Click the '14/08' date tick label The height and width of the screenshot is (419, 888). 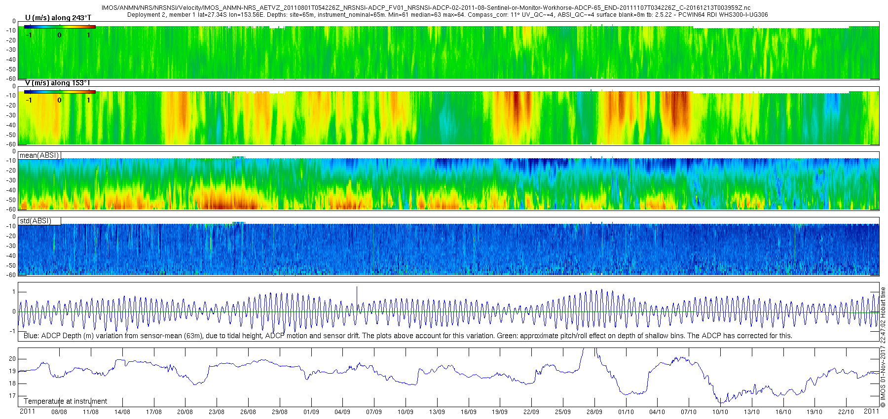pos(122,412)
